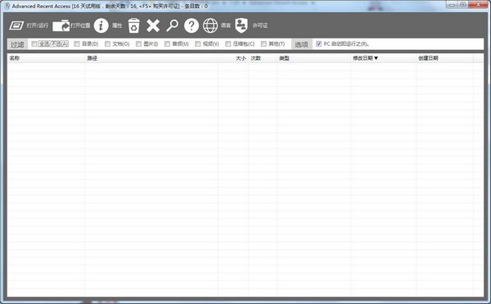Enable the Video (视频) filter checkbox
The image size is (491, 304).
point(197,44)
